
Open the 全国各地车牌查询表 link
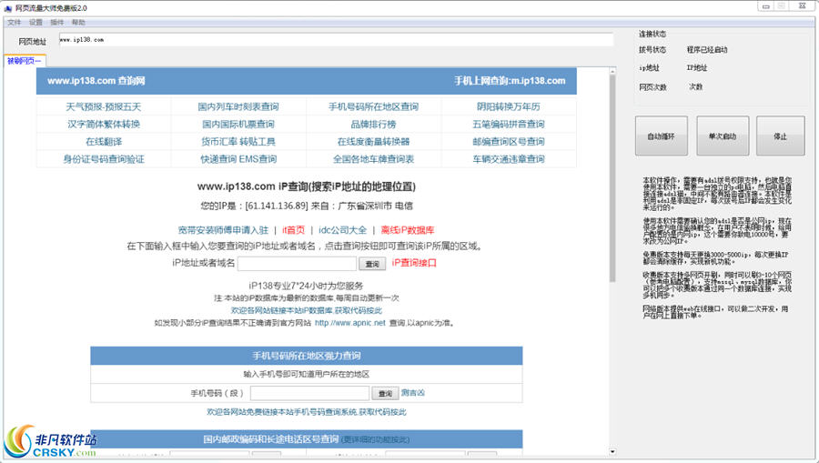(x=373, y=159)
